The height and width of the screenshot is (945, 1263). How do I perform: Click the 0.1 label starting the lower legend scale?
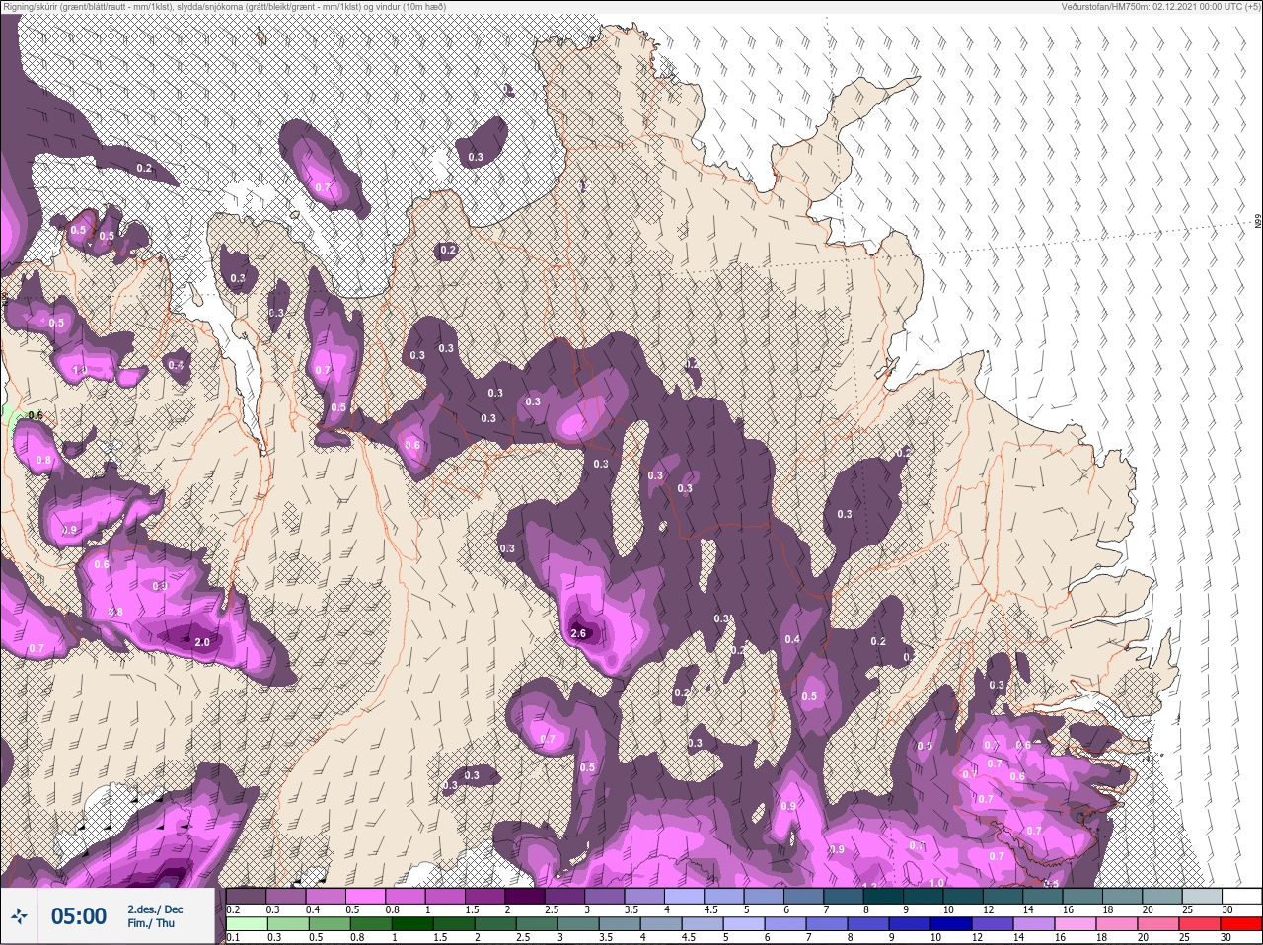pos(233,937)
